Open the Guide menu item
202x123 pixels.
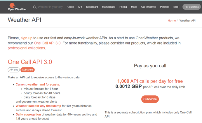click(x=71, y=7)
